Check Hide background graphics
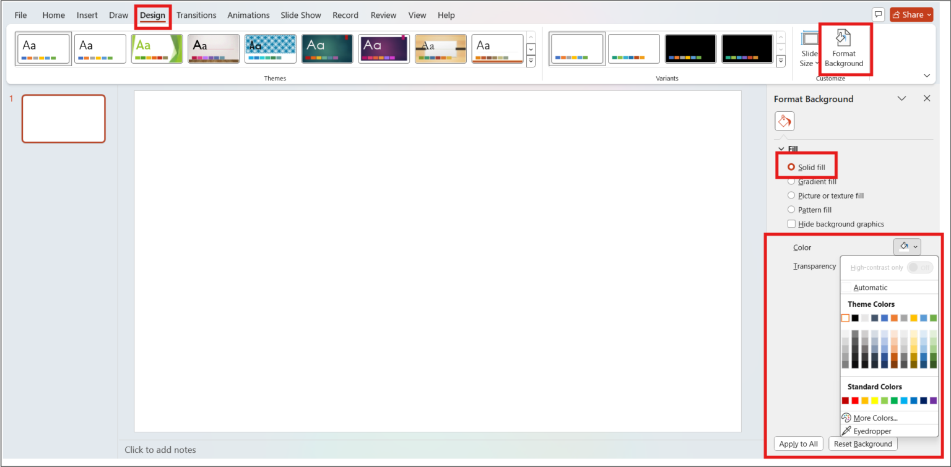Image resolution: width=951 pixels, height=467 pixels. point(791,224)
